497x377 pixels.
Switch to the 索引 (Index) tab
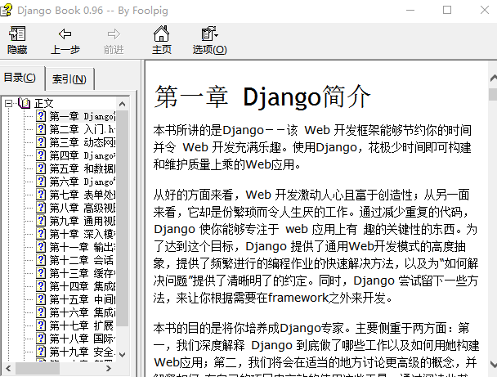point(69,79)
